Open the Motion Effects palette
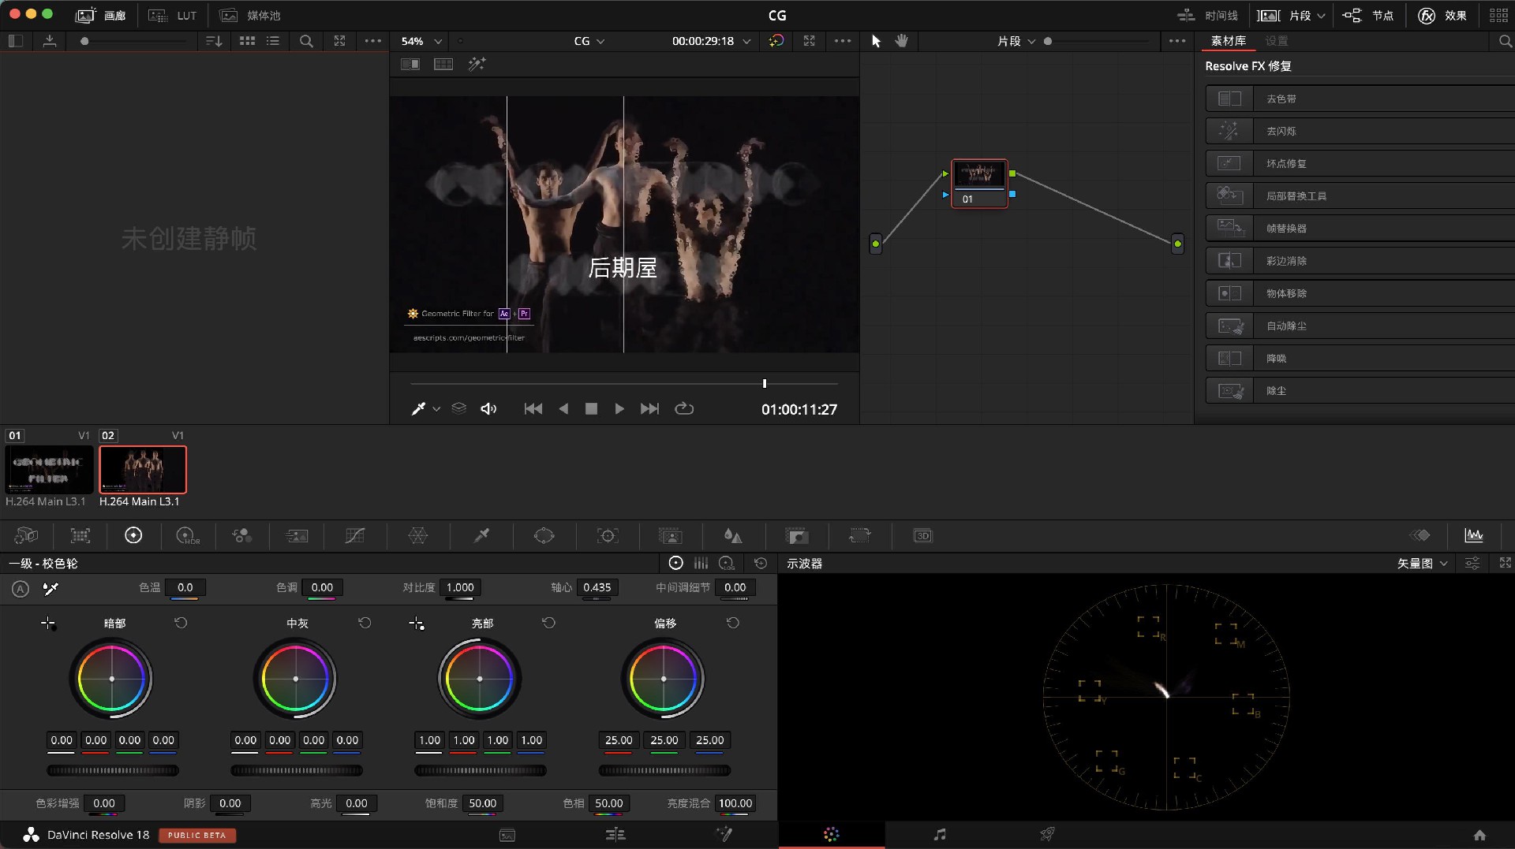Screen dimensions: 1515x849 point(297,536)
